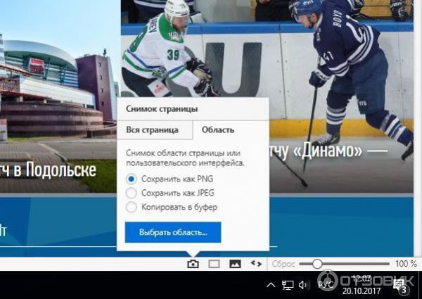The width and height of the screenshot is (422, 299).
Task: Toggle image loading icon in status bar
Action: [235, 264]
